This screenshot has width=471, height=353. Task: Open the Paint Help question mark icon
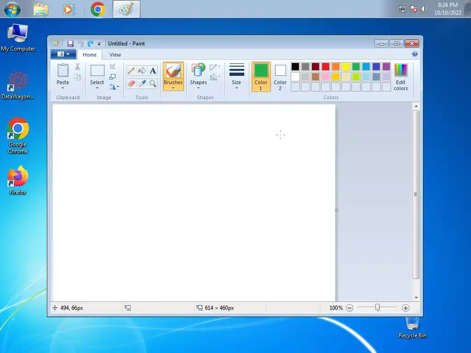tap(415, 54)
